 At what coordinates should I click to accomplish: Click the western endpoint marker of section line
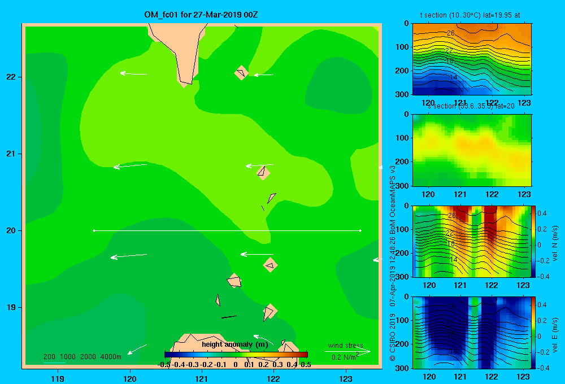pyautogui.click(x=94, y=230)
